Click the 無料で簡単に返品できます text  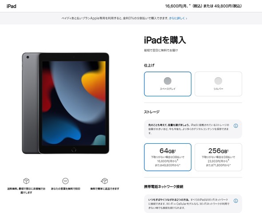[105, 189]
